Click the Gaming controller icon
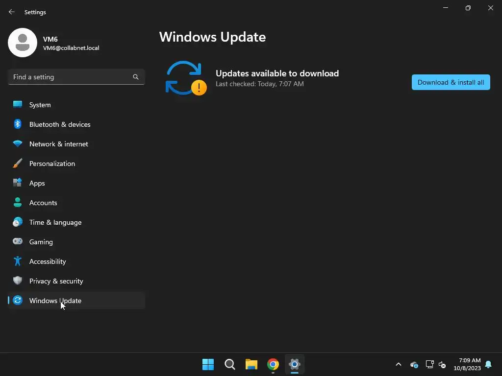This screenshot has height=376, width=502. coord(18,241)
